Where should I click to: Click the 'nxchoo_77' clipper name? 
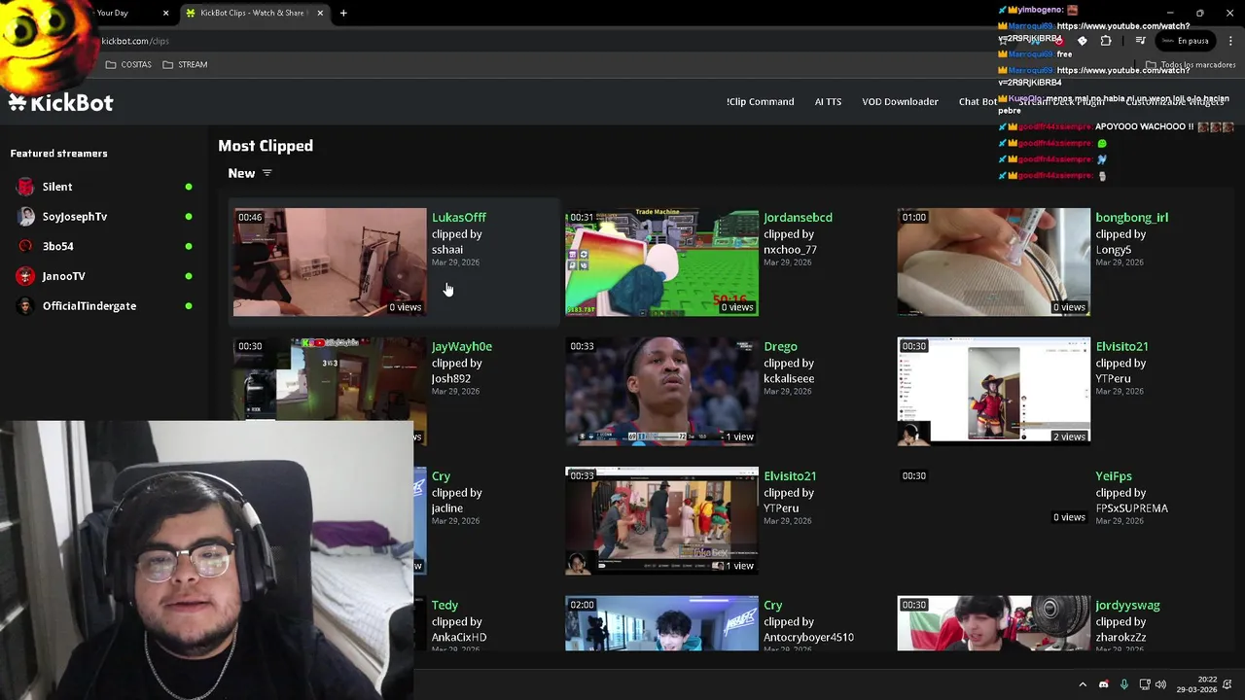pyautogui.click(x=790, y=250)
